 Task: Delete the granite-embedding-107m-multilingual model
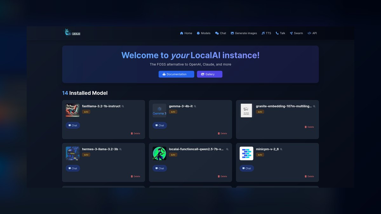click(309, 127)
